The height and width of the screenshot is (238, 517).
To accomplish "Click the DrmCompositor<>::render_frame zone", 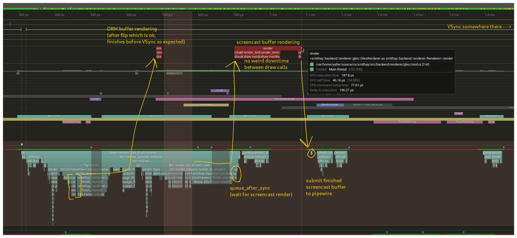I will [84, 170].
